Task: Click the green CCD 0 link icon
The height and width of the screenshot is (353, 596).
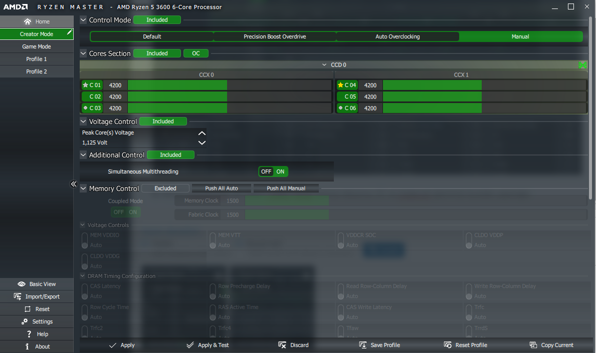Action: click(582, 65)
